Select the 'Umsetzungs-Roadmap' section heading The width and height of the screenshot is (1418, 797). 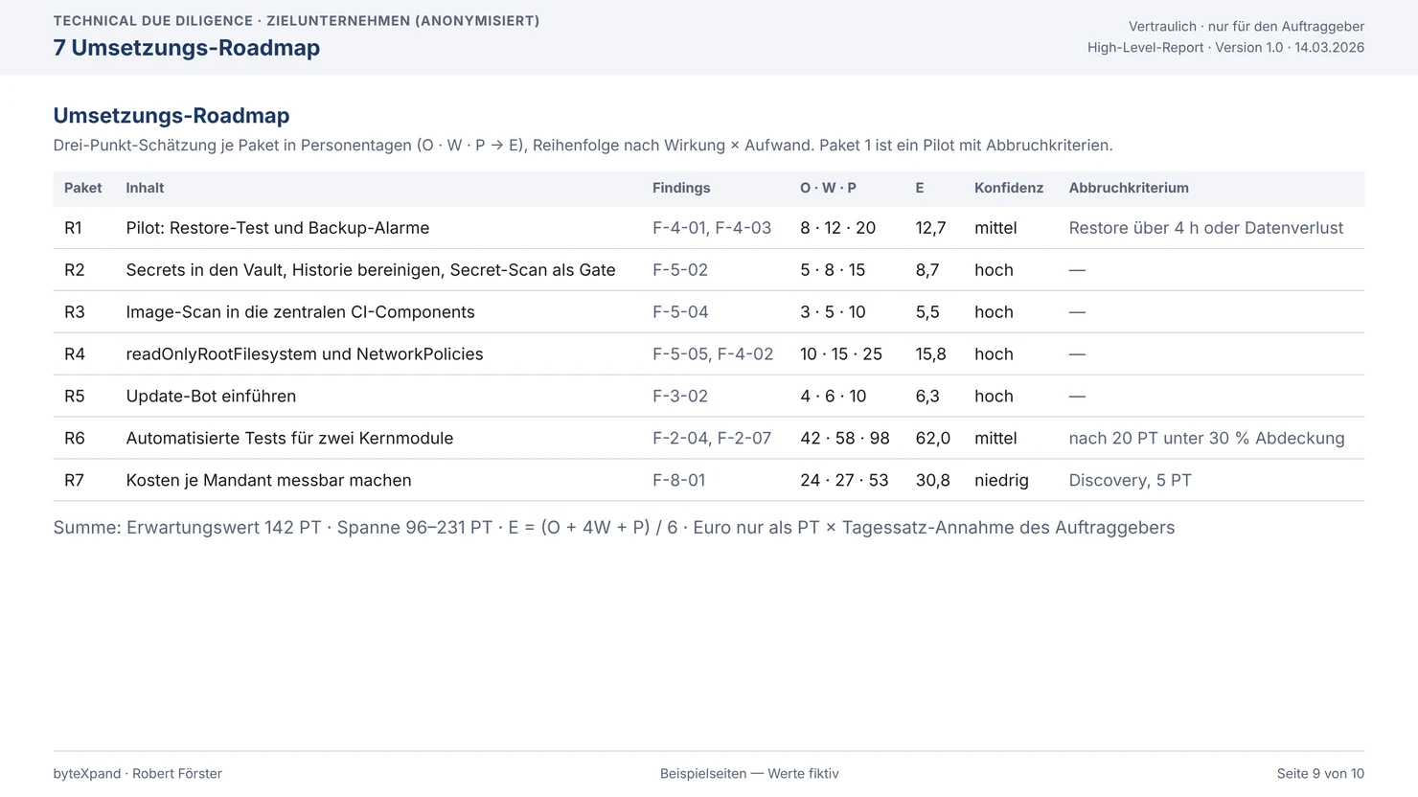tap(172, 116)
